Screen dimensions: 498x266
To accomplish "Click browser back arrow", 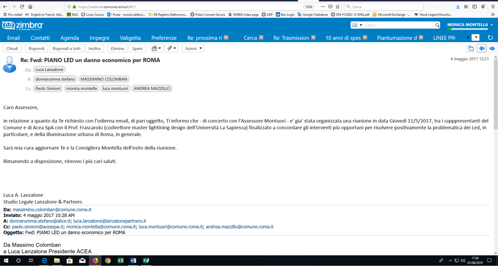I will click(5, 7).
